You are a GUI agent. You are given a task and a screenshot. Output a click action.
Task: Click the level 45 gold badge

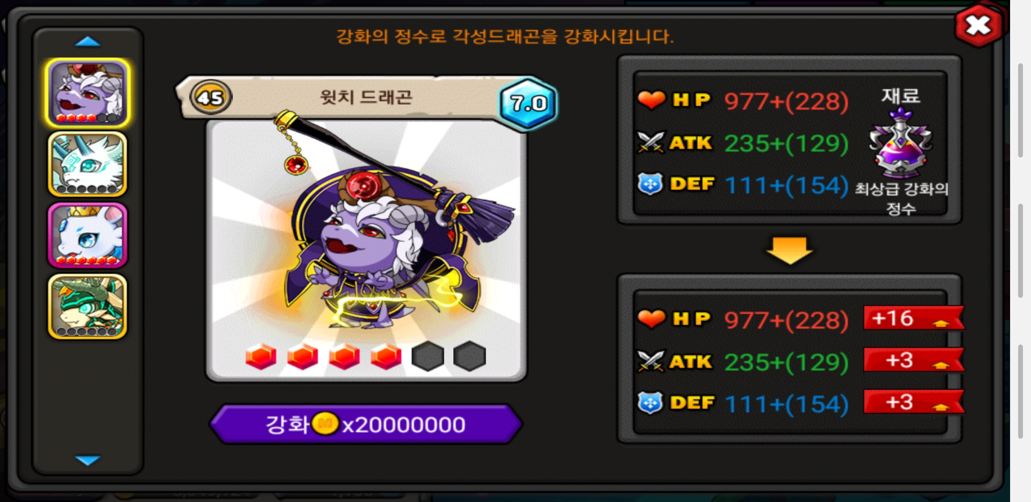[x=211, y=98]
